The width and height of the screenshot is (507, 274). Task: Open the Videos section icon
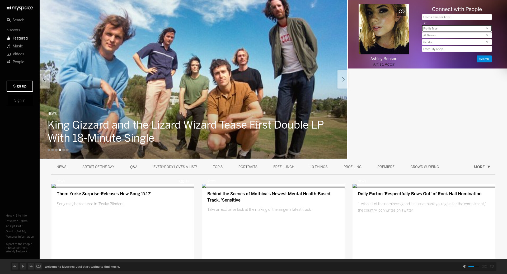pyautogui.click(x=9, y=54)
